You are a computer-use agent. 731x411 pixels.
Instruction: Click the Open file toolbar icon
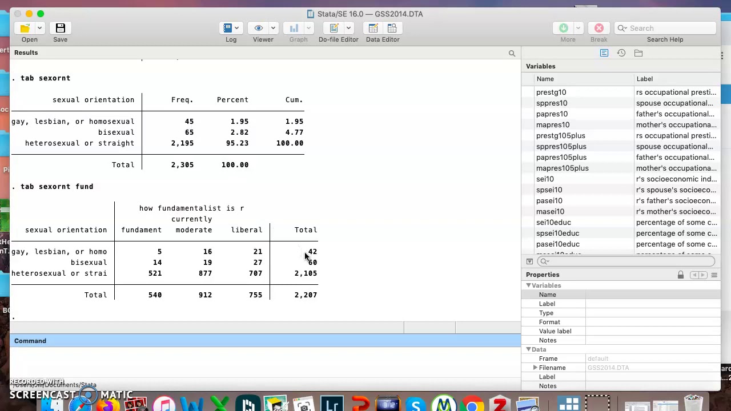(25, 28)
